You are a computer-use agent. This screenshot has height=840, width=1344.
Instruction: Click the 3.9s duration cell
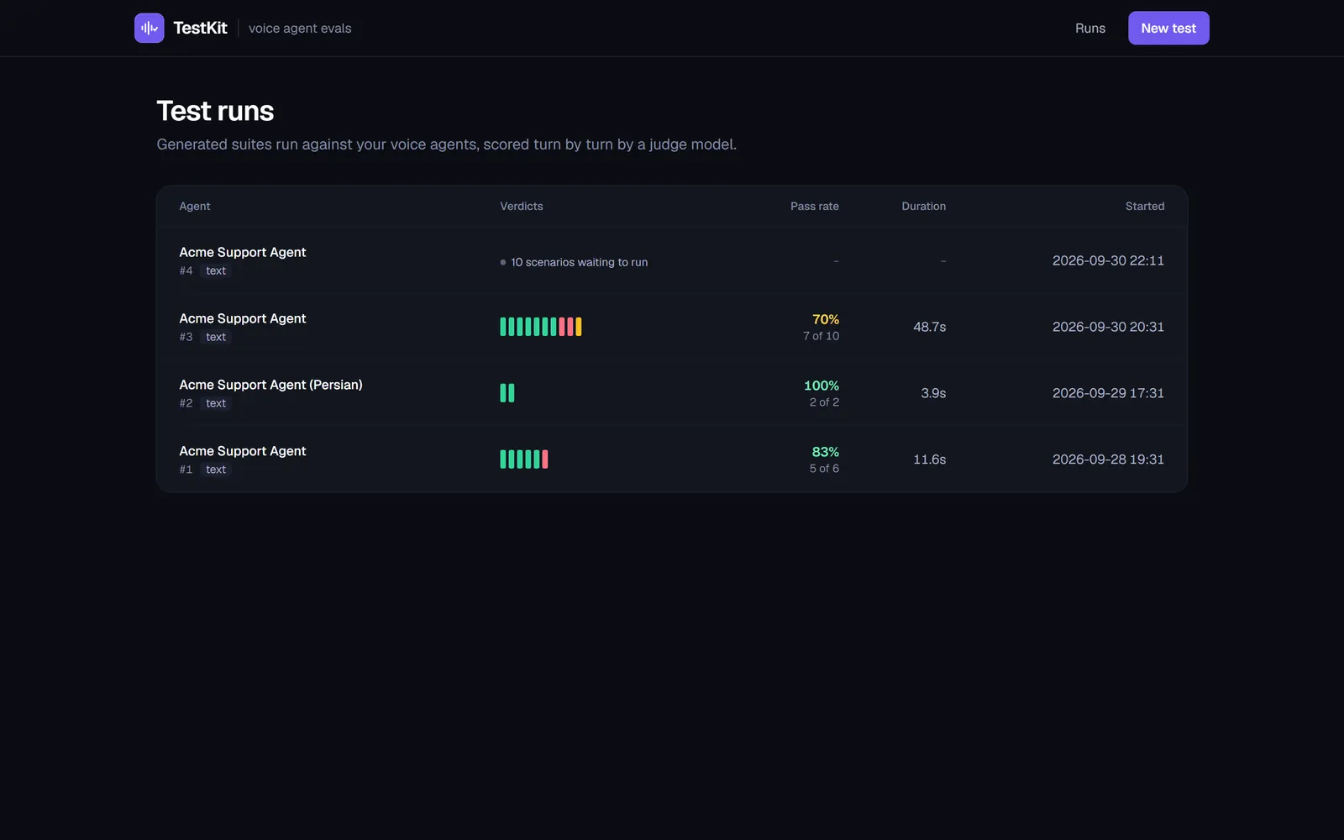pyautogui.click(x=933, y=393)
